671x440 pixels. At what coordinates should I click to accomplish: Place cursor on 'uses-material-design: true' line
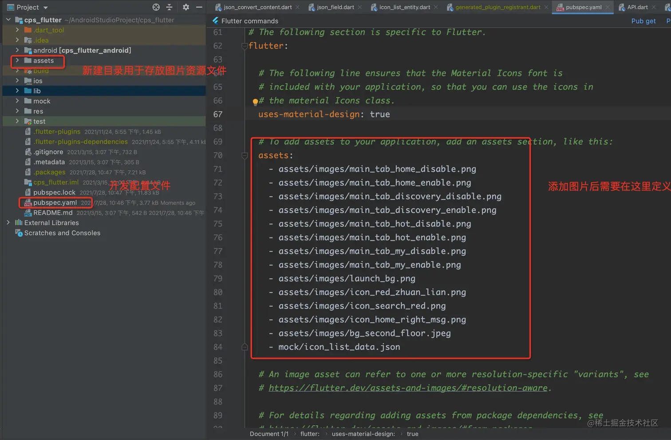[x=324, y=115]
